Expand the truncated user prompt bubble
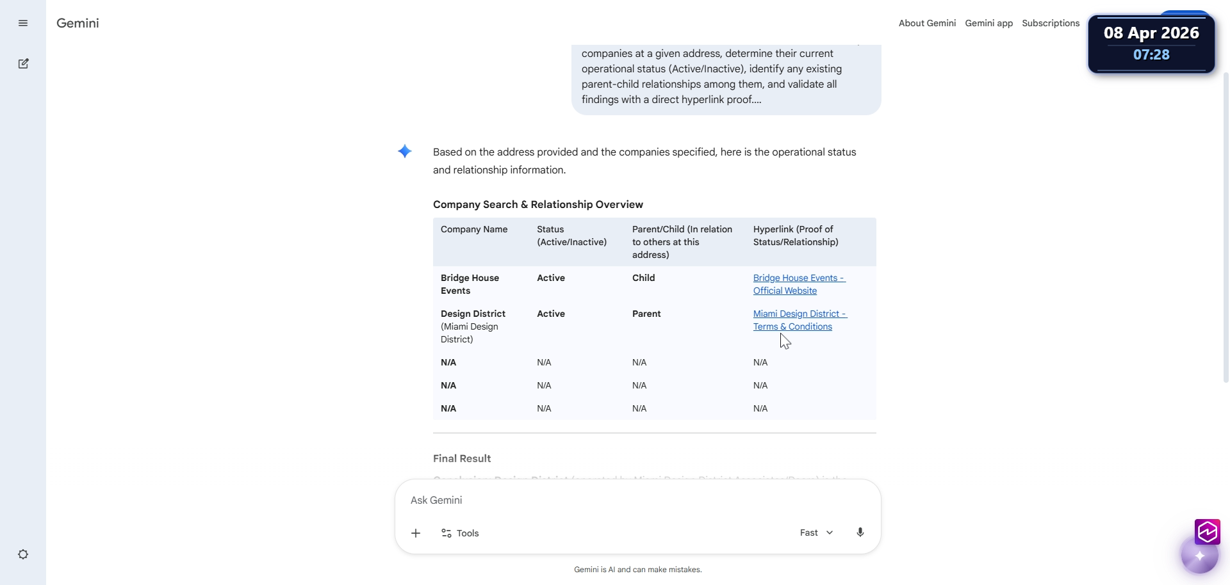Screen dimensions: 1230x585 pyautogui.click(x=726, y=77)
